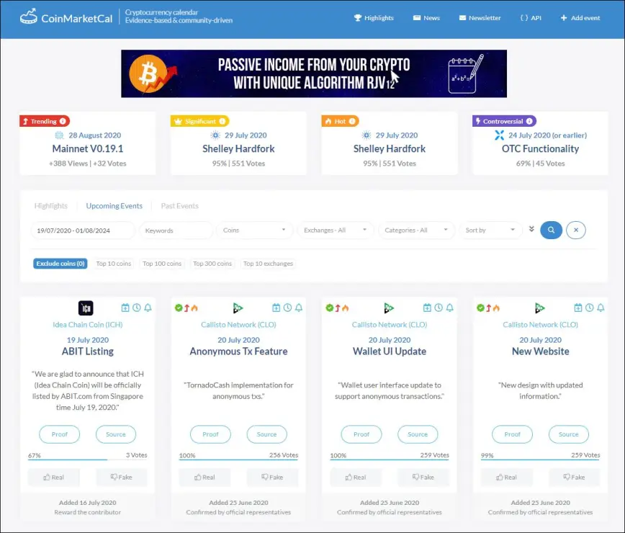Click the 67% vote progress bar on ABIT Listing
Image resolution: width=625 pixels, height=533 pixels.
coord(87,460)
